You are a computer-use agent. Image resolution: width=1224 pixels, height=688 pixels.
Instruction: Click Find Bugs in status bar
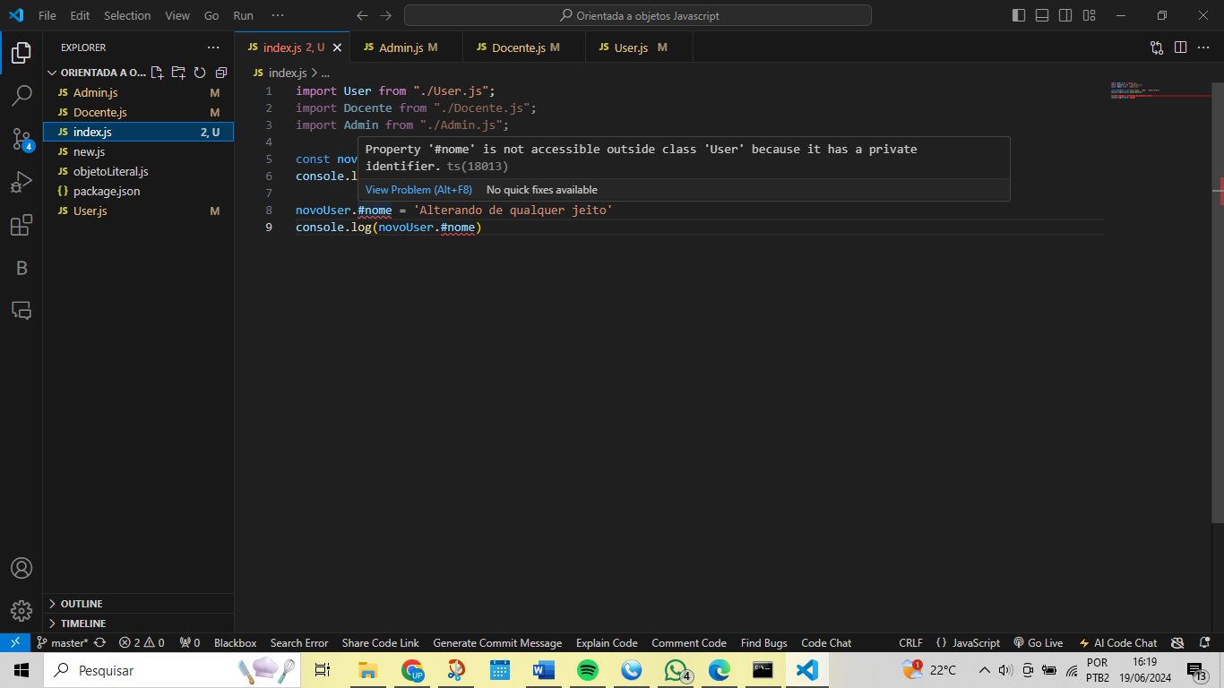coord(763,643)
